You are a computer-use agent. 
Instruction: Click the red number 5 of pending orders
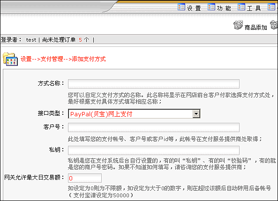[80, 40]
